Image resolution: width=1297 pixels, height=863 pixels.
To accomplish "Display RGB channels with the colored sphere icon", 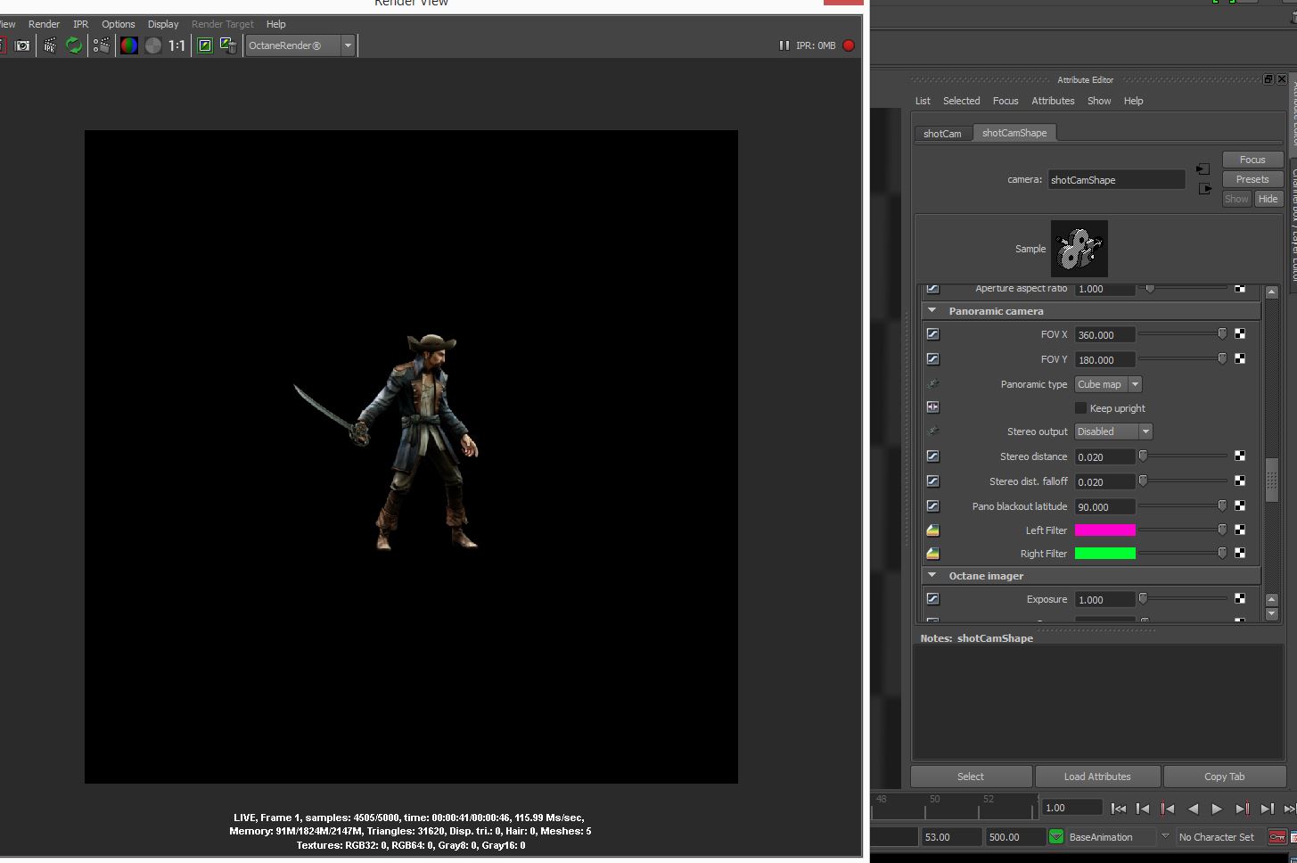I will tap(129, 45).
